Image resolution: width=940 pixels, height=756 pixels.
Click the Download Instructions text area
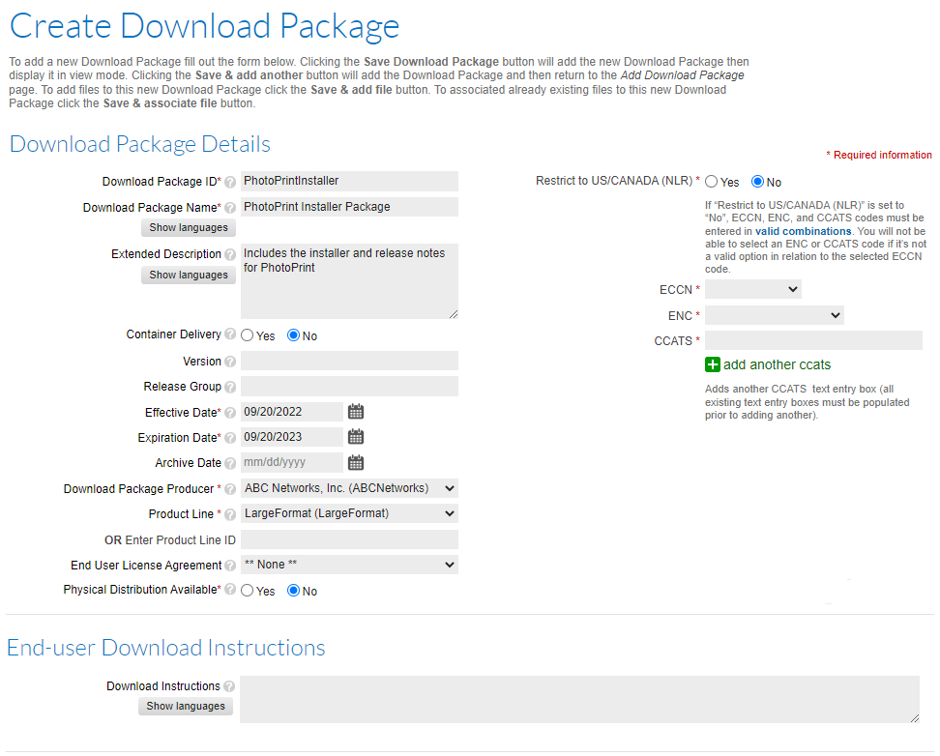[578, 699]
